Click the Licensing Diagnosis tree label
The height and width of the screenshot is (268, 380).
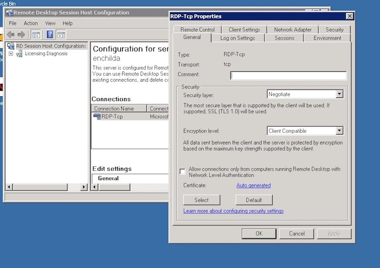[x=46, y=54]
